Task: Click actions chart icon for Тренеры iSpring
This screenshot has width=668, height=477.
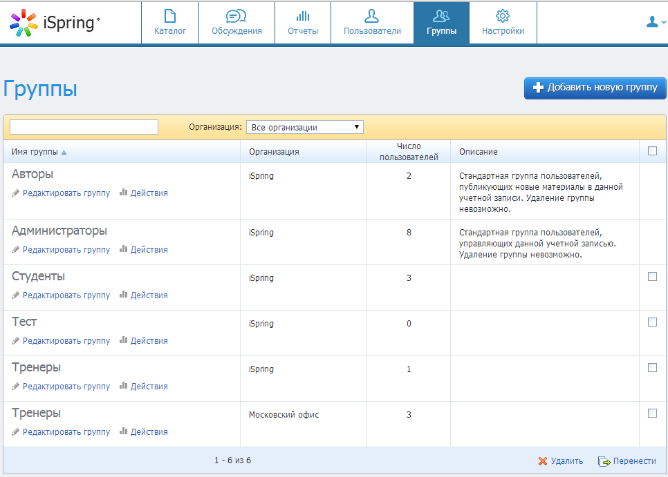Action: click(x=124, y=385)
